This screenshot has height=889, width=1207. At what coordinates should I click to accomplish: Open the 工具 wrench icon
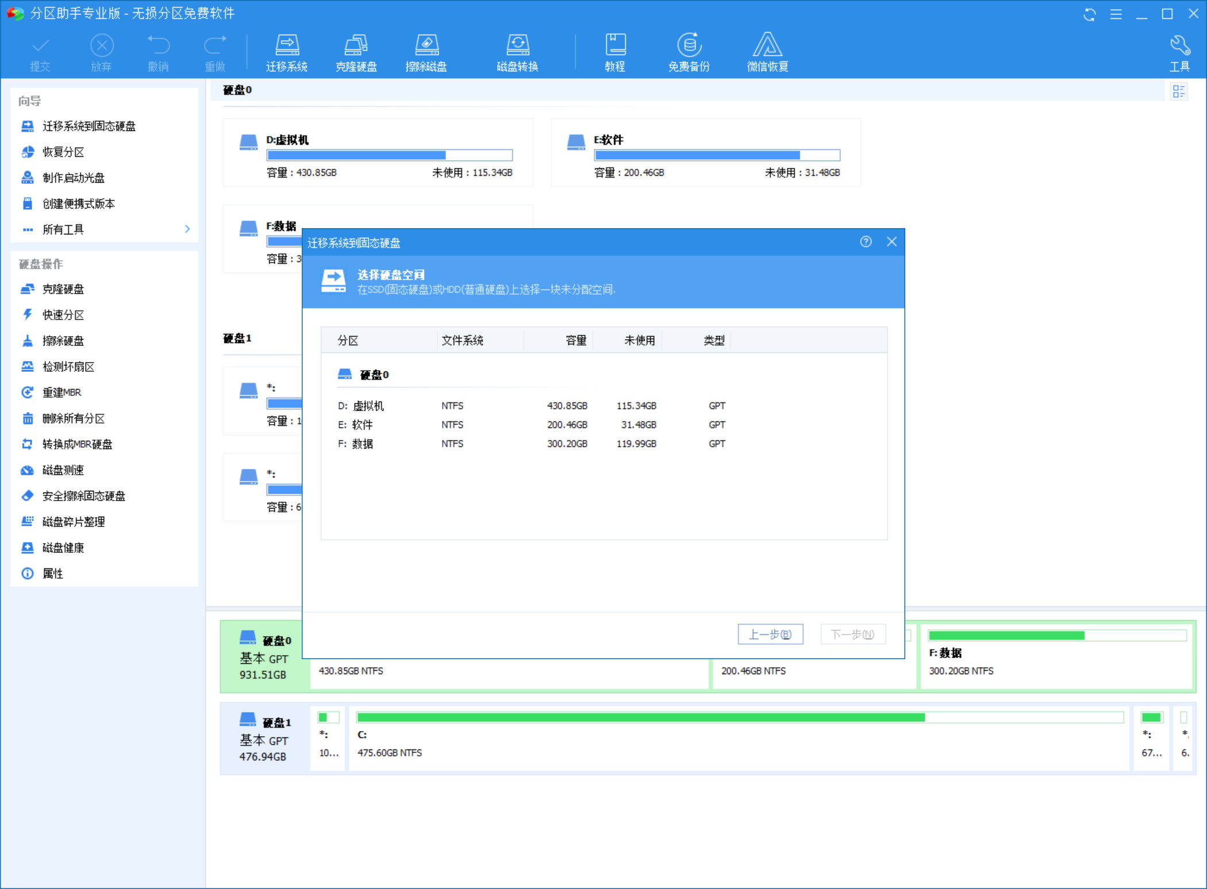coord(1179,52)
